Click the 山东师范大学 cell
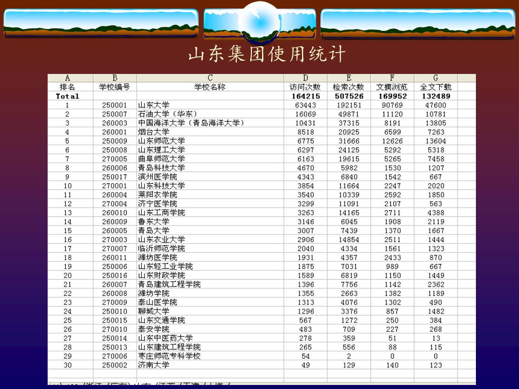The height and width of the screenshot is (389, 519). point(210,141)
